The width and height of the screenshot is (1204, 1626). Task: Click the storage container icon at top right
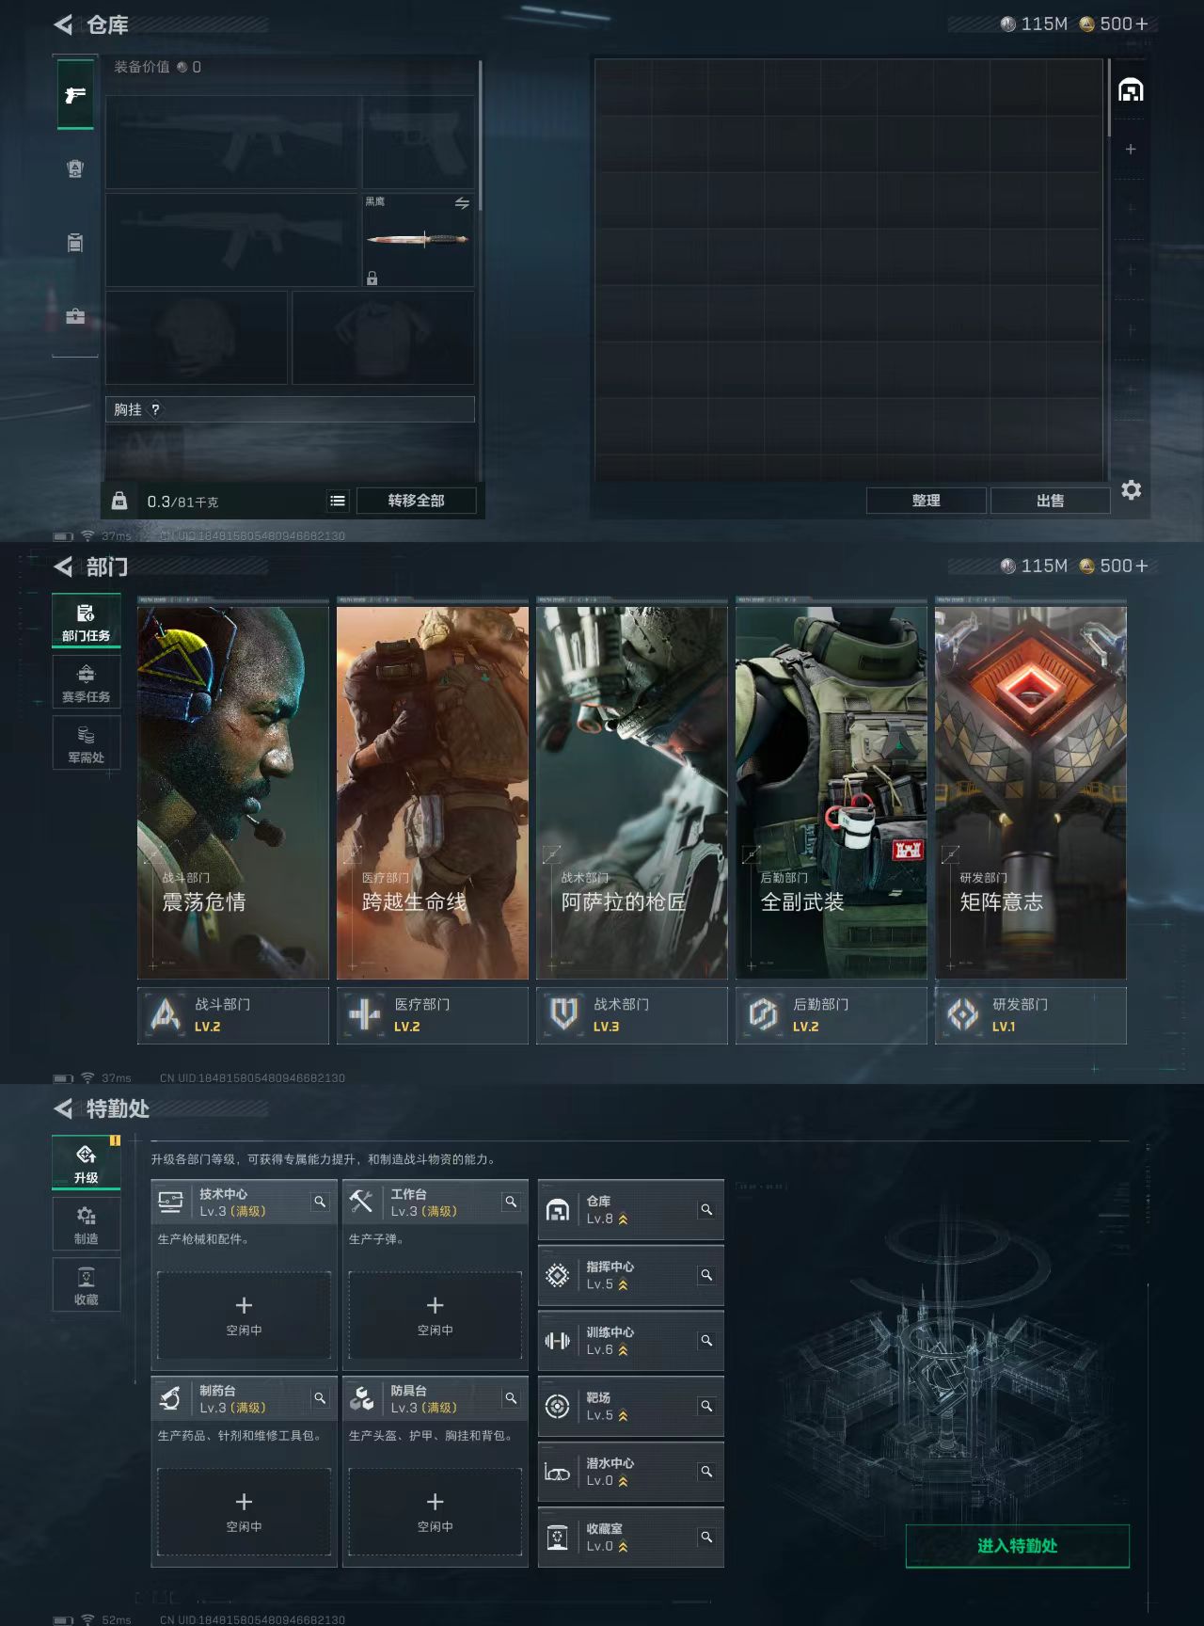(x=1130, y=90)
